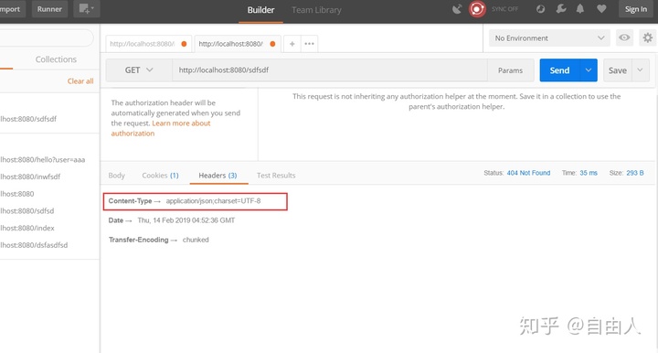Open the new window icon button
Viewport: 658px width, 353px height.
tap(87, 9)
